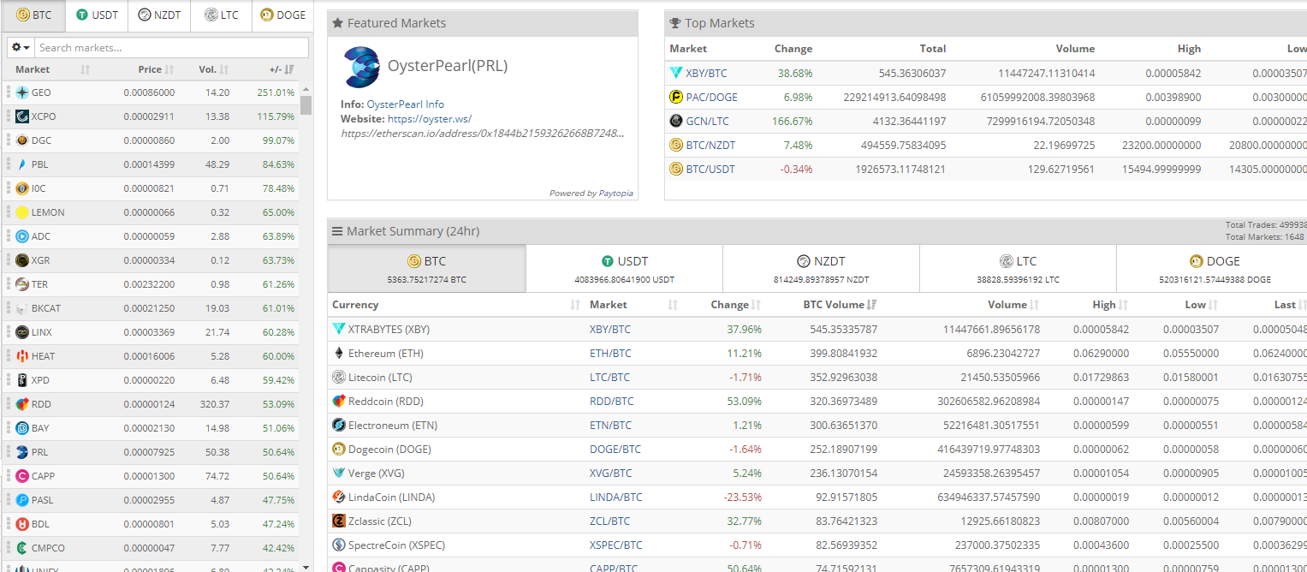Image resolution: width=1307 pixels, height=572 pixels.
Task: Click the XGR coin icon in the sidebar
Action: click(22, 260)
